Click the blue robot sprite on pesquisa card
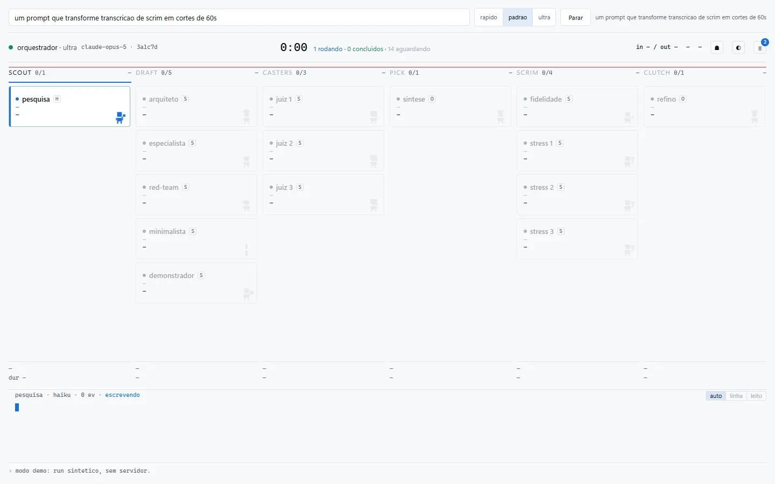Viewport: 775px width, 484px height. [121, 118]
